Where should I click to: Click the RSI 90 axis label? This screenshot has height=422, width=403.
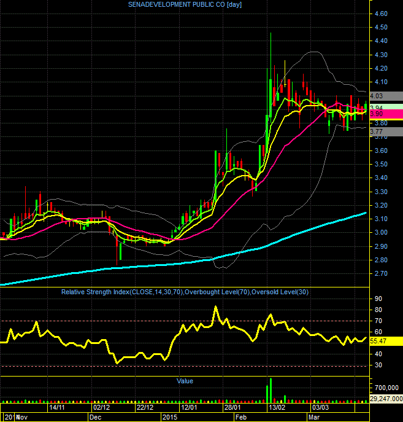(x=378, y=299)
